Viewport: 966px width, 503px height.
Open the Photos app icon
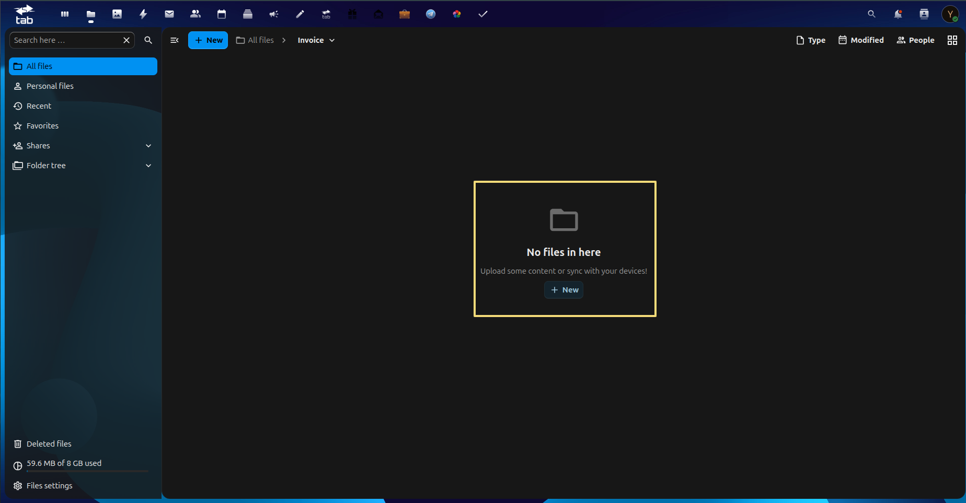tap(117, 14)
